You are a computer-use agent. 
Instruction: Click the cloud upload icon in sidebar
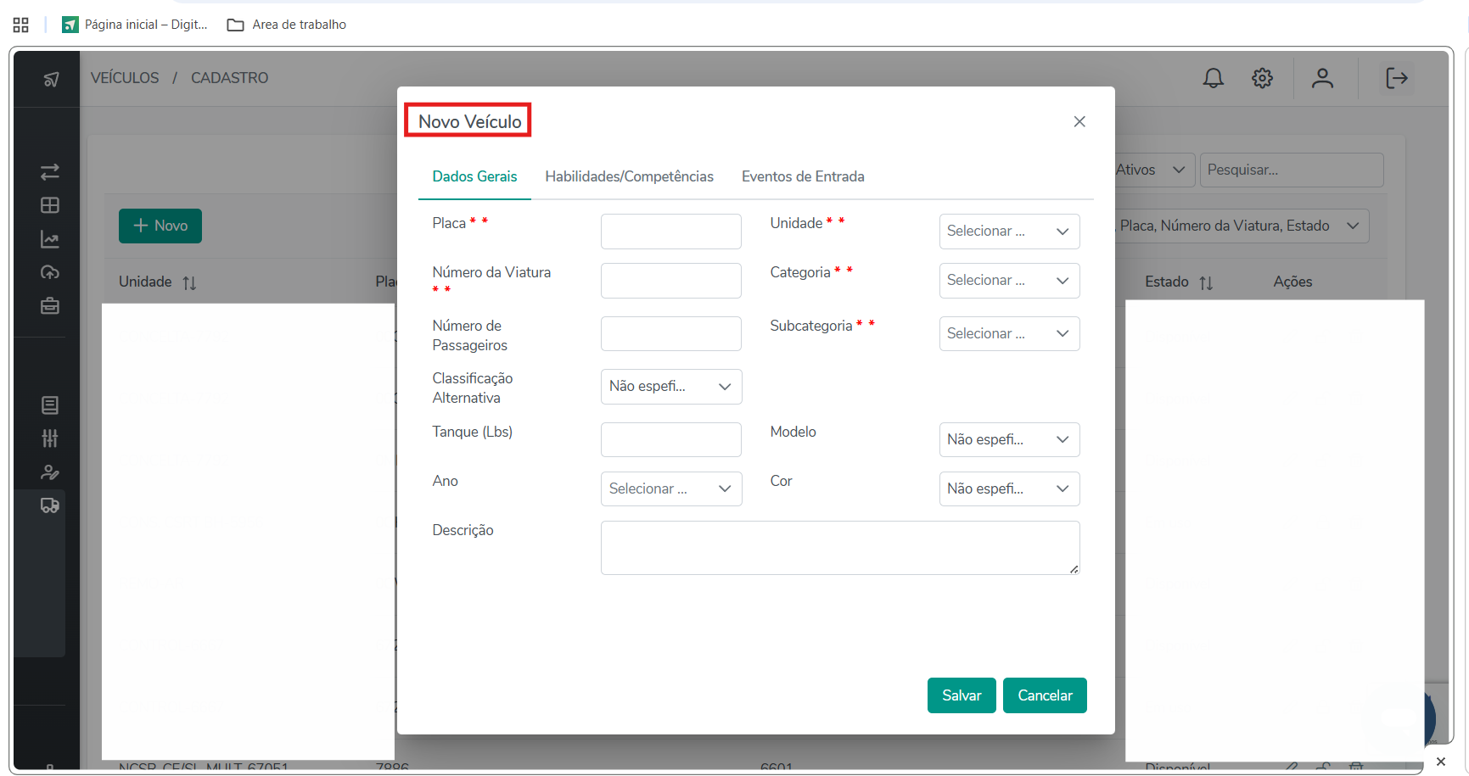(50, 272)
